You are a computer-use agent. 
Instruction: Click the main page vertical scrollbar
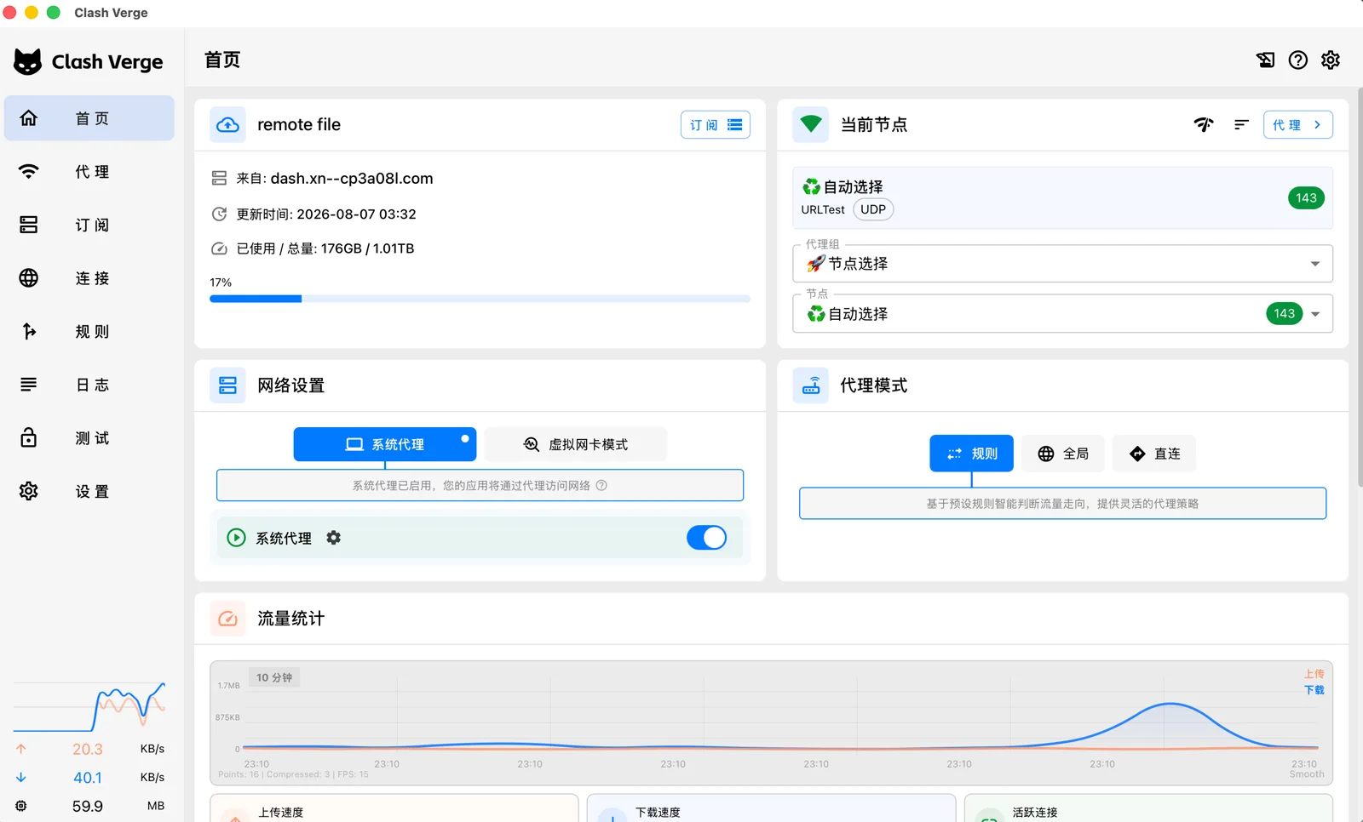1360,289
